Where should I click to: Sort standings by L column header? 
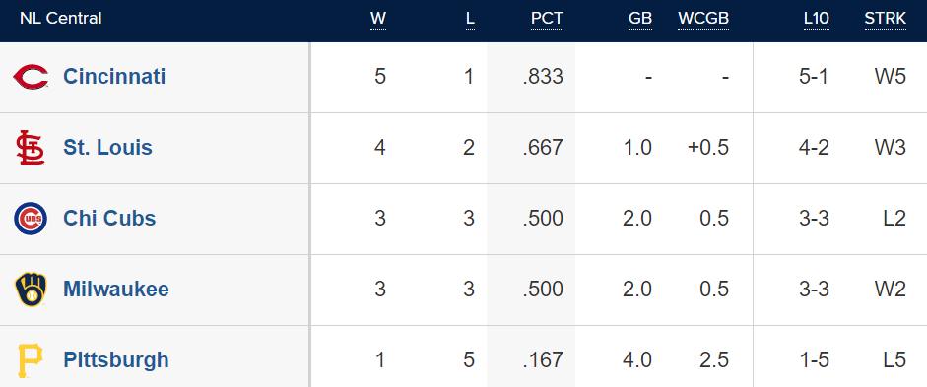pyautogui.click(x=470, y=19)
